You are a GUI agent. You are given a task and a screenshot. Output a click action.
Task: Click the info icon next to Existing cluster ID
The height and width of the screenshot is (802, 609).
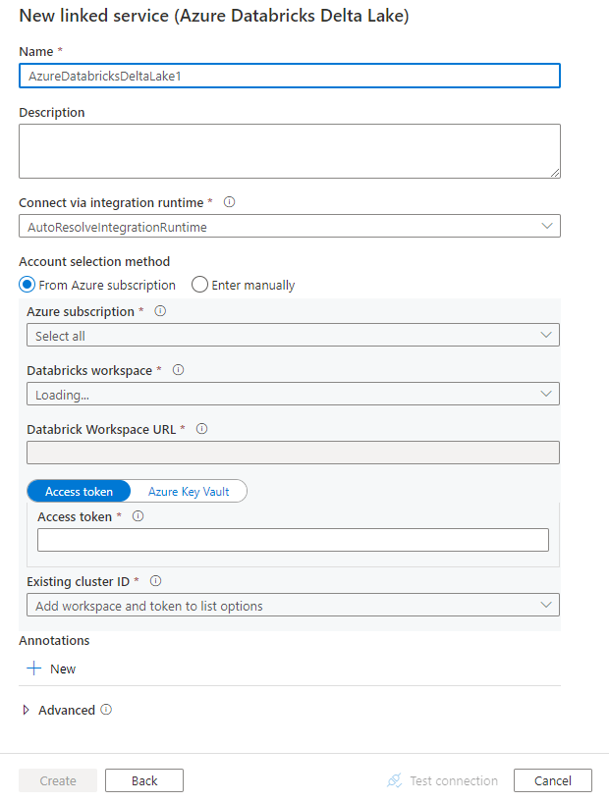(x=155, y=580)
